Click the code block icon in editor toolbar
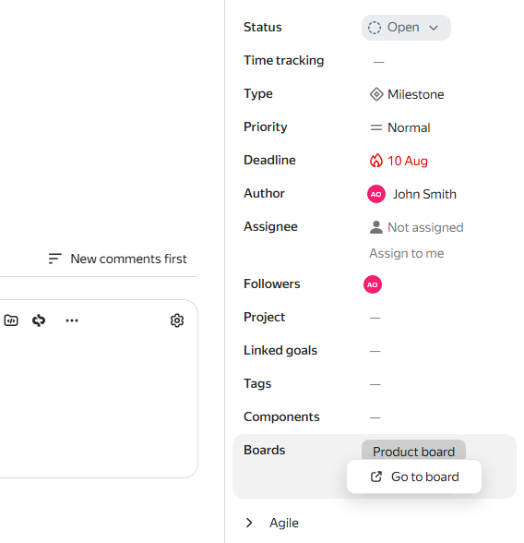This screenshot has width=524, height=543. pos(11,320)
